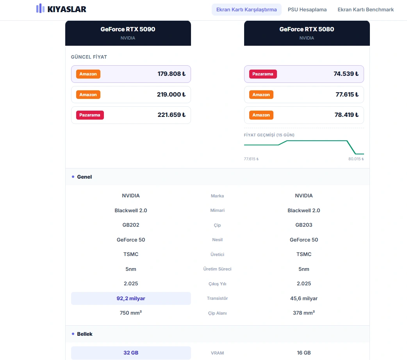This screenshot has height=360, width=407.
Task: Click the Amazon badge beside 179.808 ₺
Action: [88, 74]
